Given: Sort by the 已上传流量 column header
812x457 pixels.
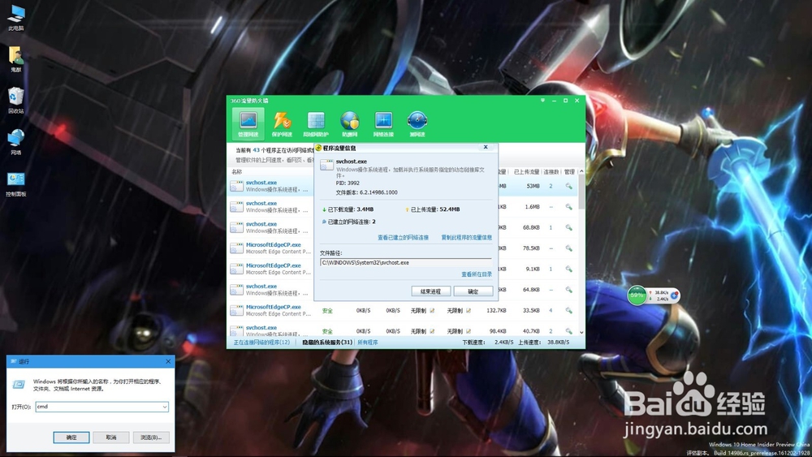Looking at the screenshot, I should tap(526, 172).
